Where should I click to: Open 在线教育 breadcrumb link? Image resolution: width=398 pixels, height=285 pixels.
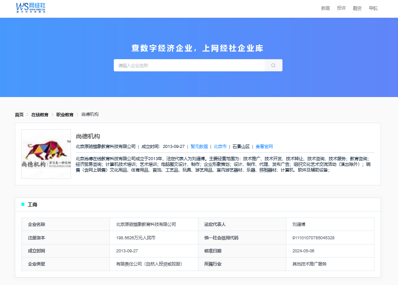tap(40, 115)
